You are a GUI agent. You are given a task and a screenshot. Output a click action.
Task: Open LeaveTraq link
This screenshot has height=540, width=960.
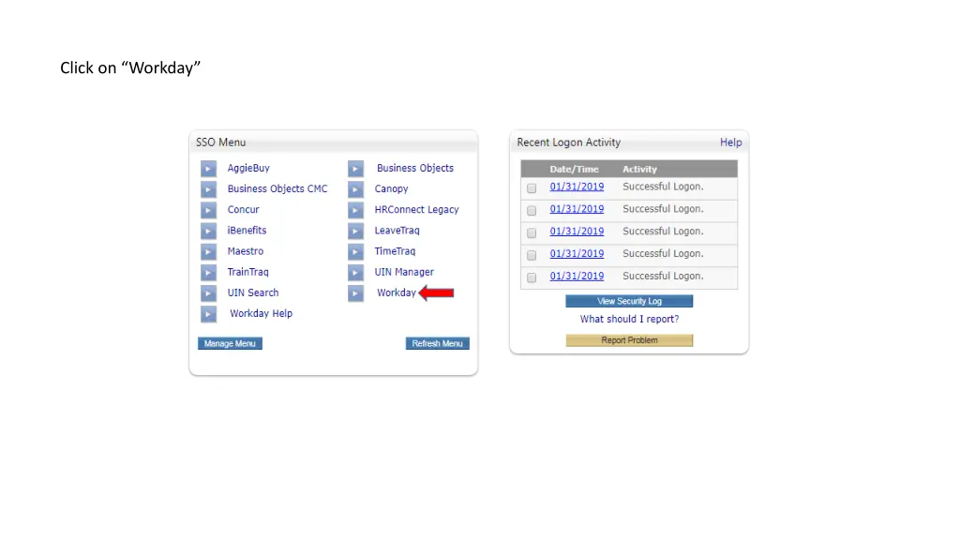click(x=397, y=231)
